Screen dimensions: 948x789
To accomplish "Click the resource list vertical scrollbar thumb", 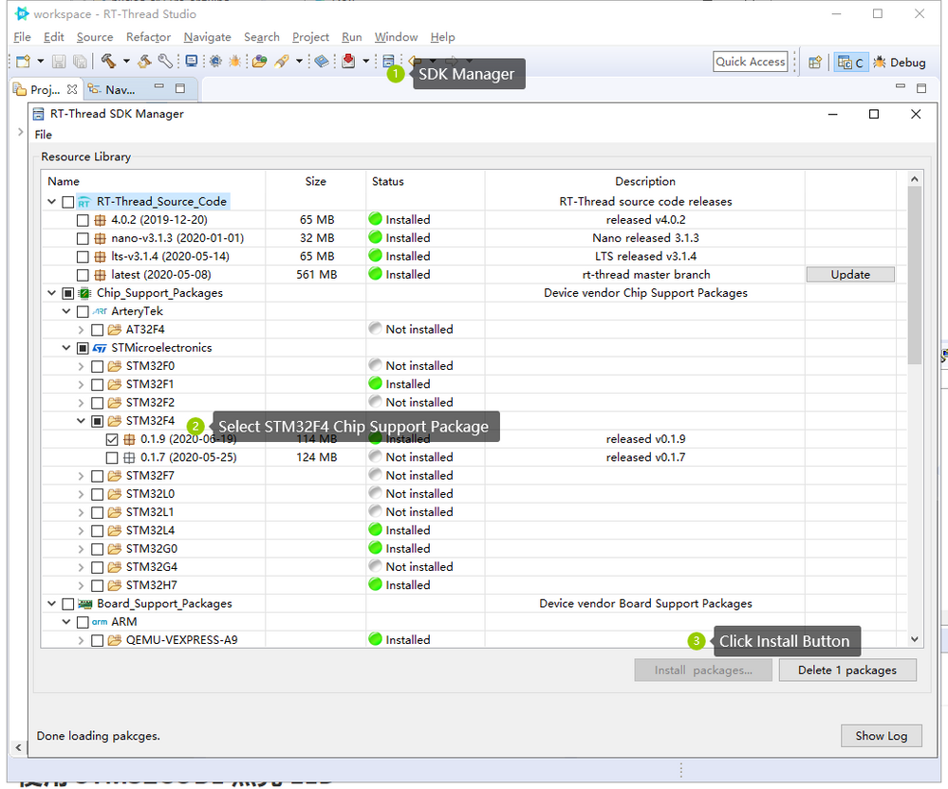I will tap(915, 275).
